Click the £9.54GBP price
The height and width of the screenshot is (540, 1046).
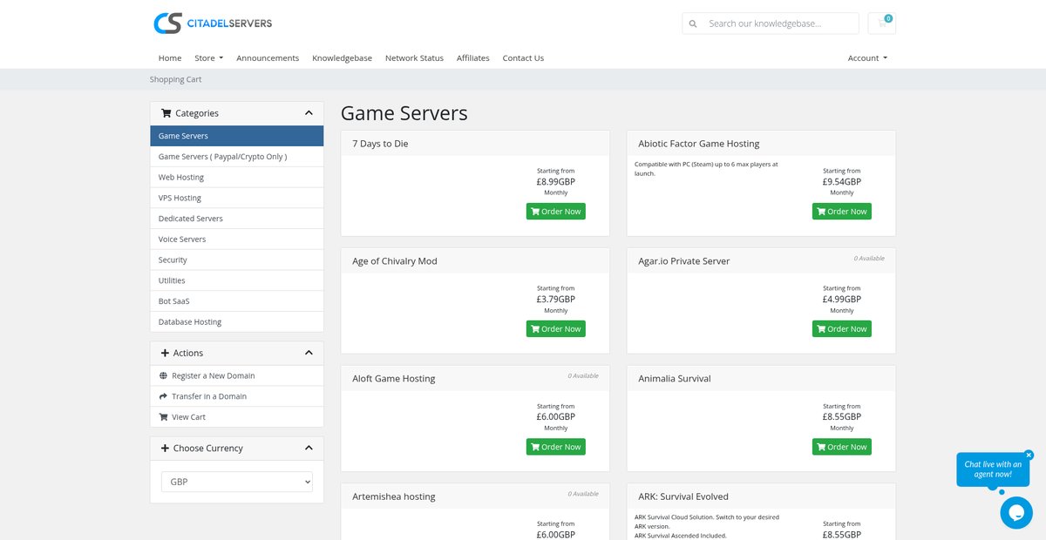coord(842,182)
